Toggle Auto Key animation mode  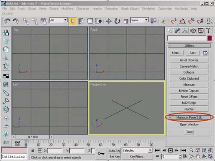coord(114,151)
